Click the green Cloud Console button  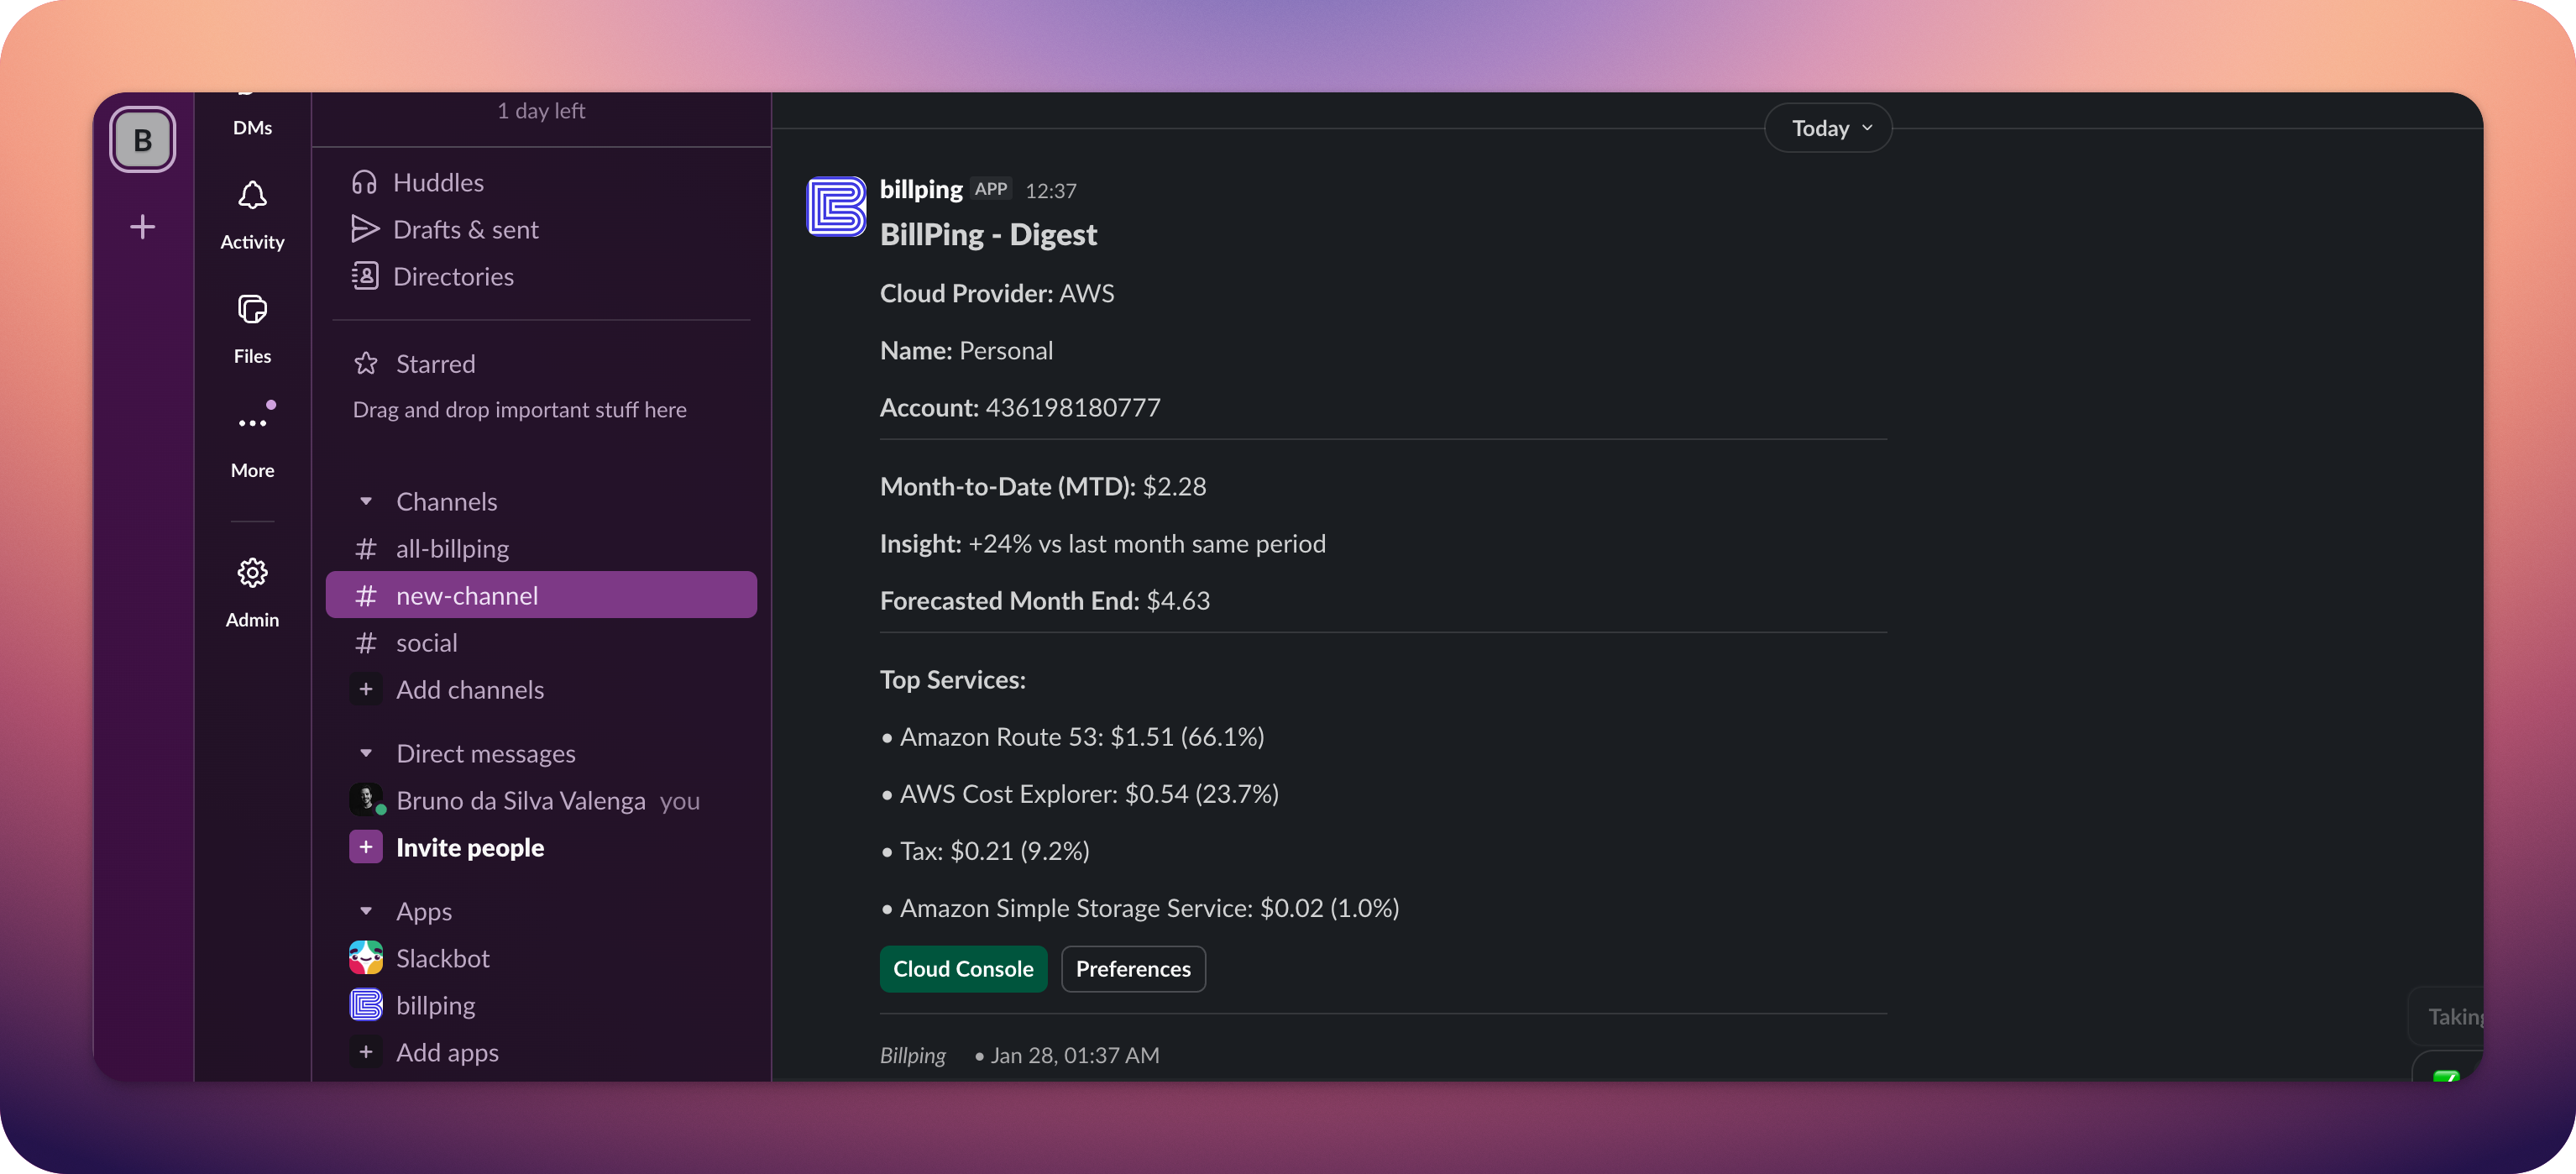pos(962,969)
